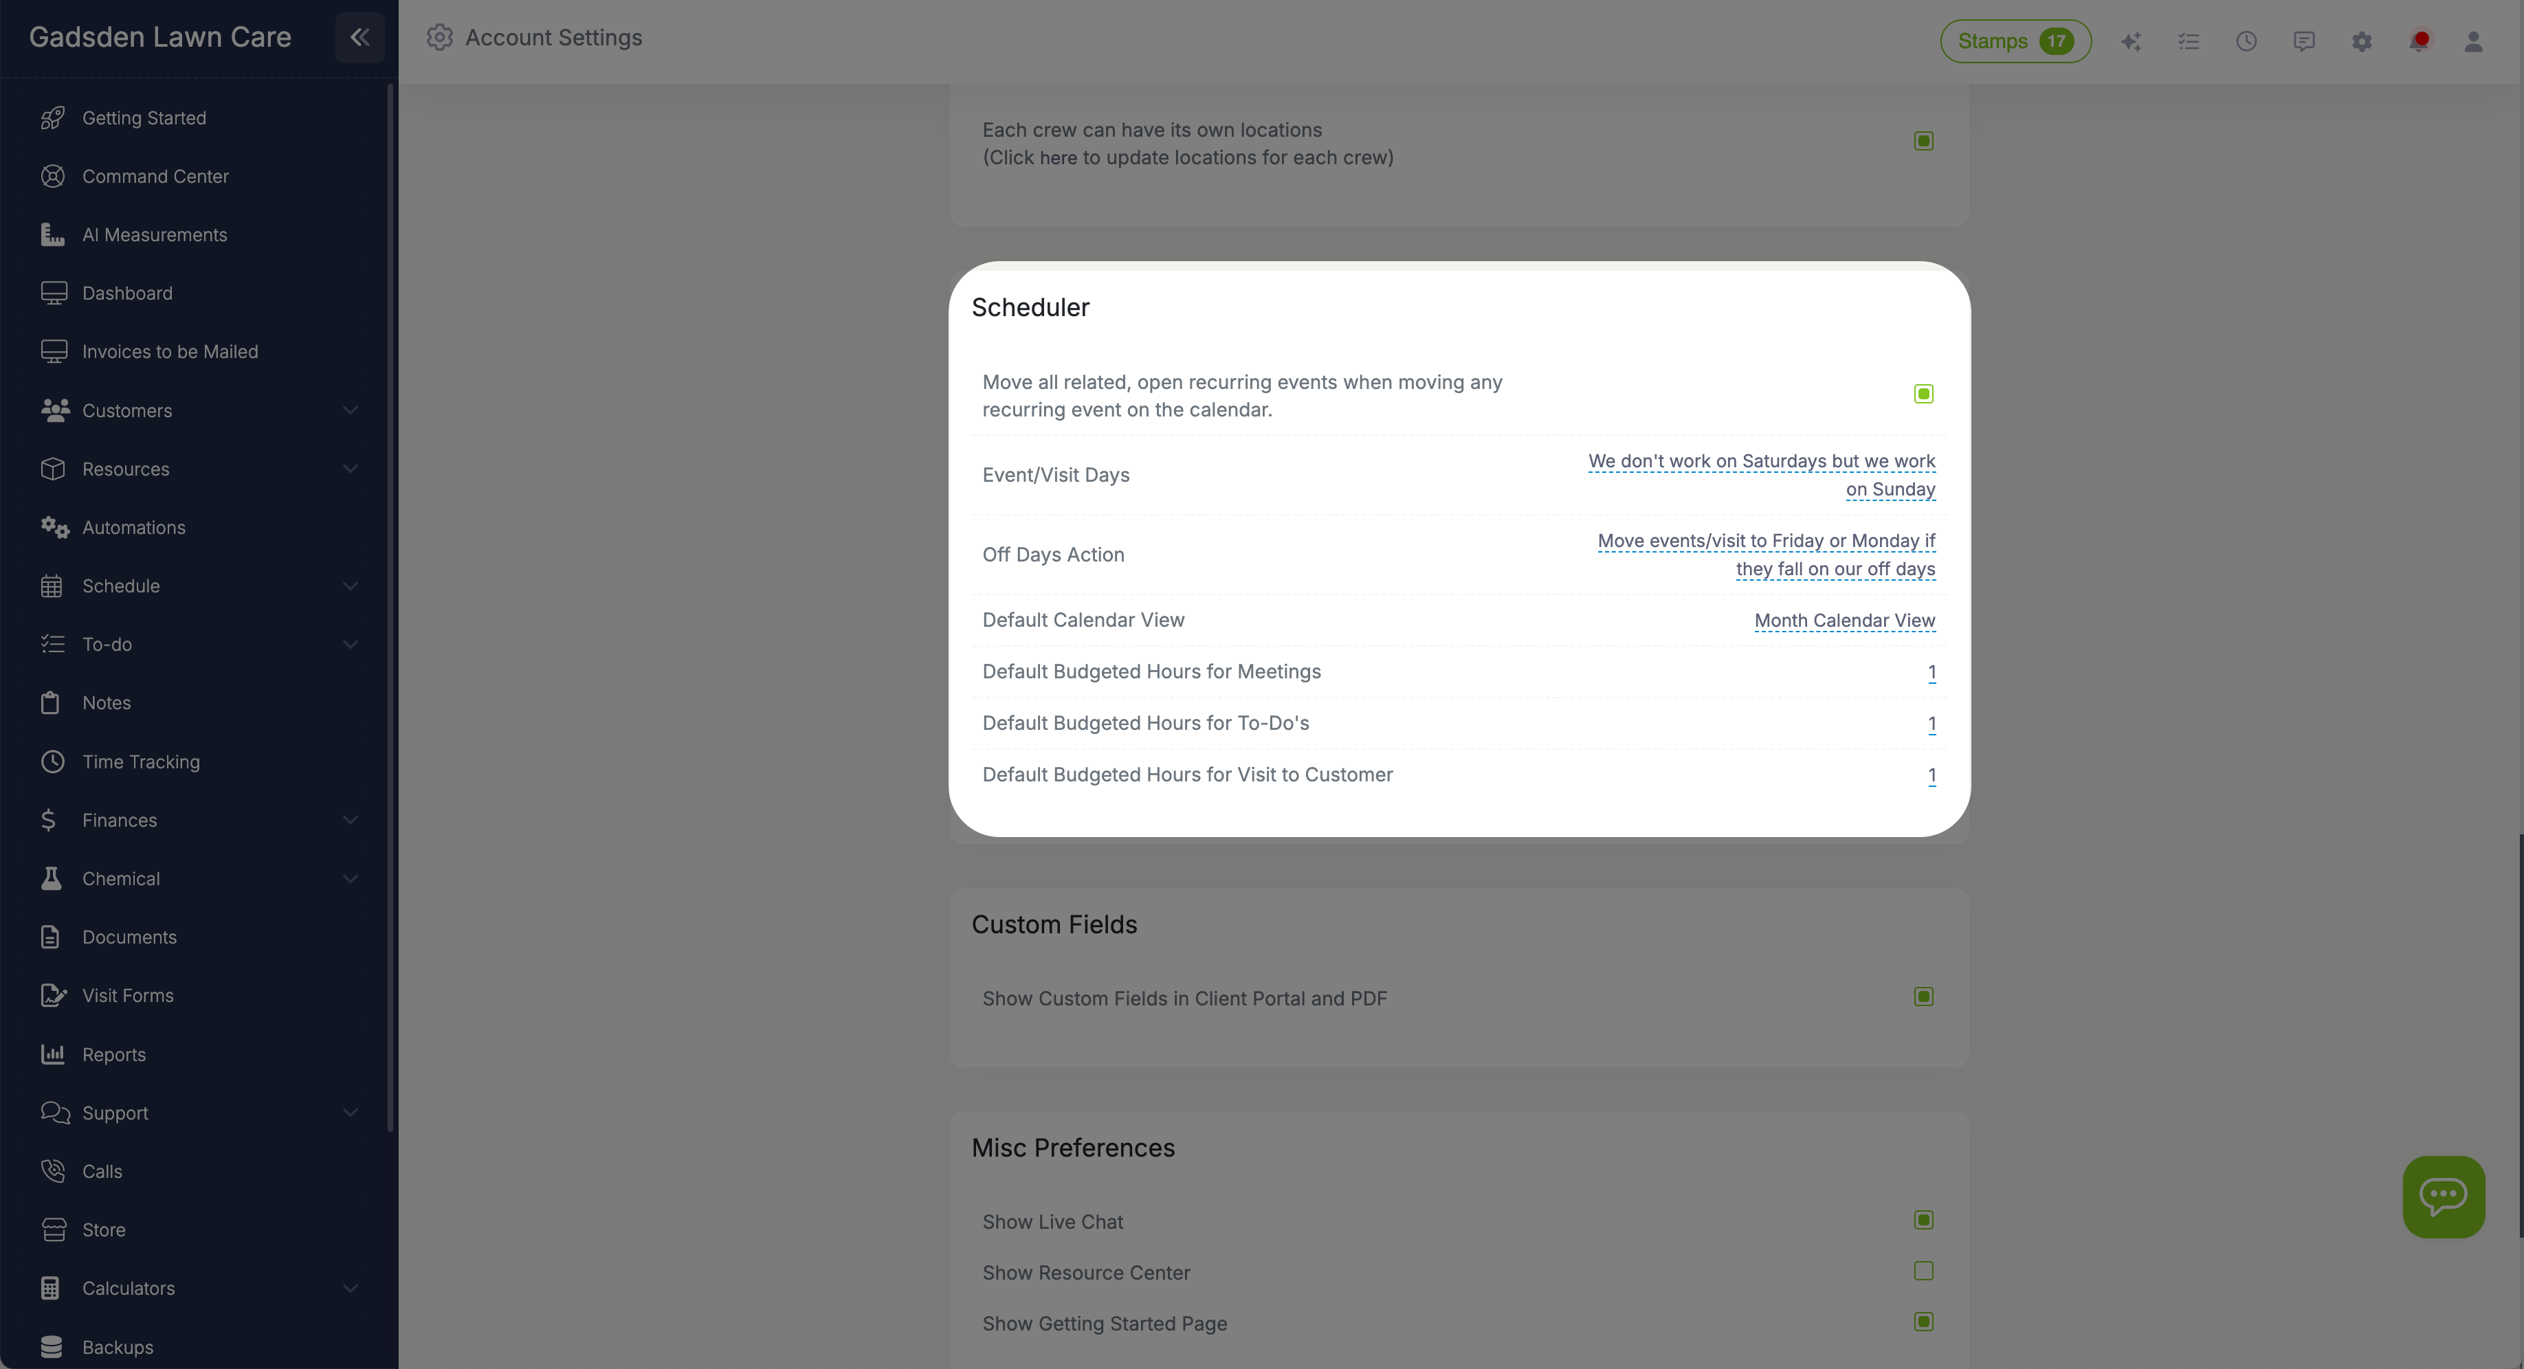Open the AI assistant sparkles icon
The height and width of the screenshot is (1369, 2524).
tap(2131, 41)
